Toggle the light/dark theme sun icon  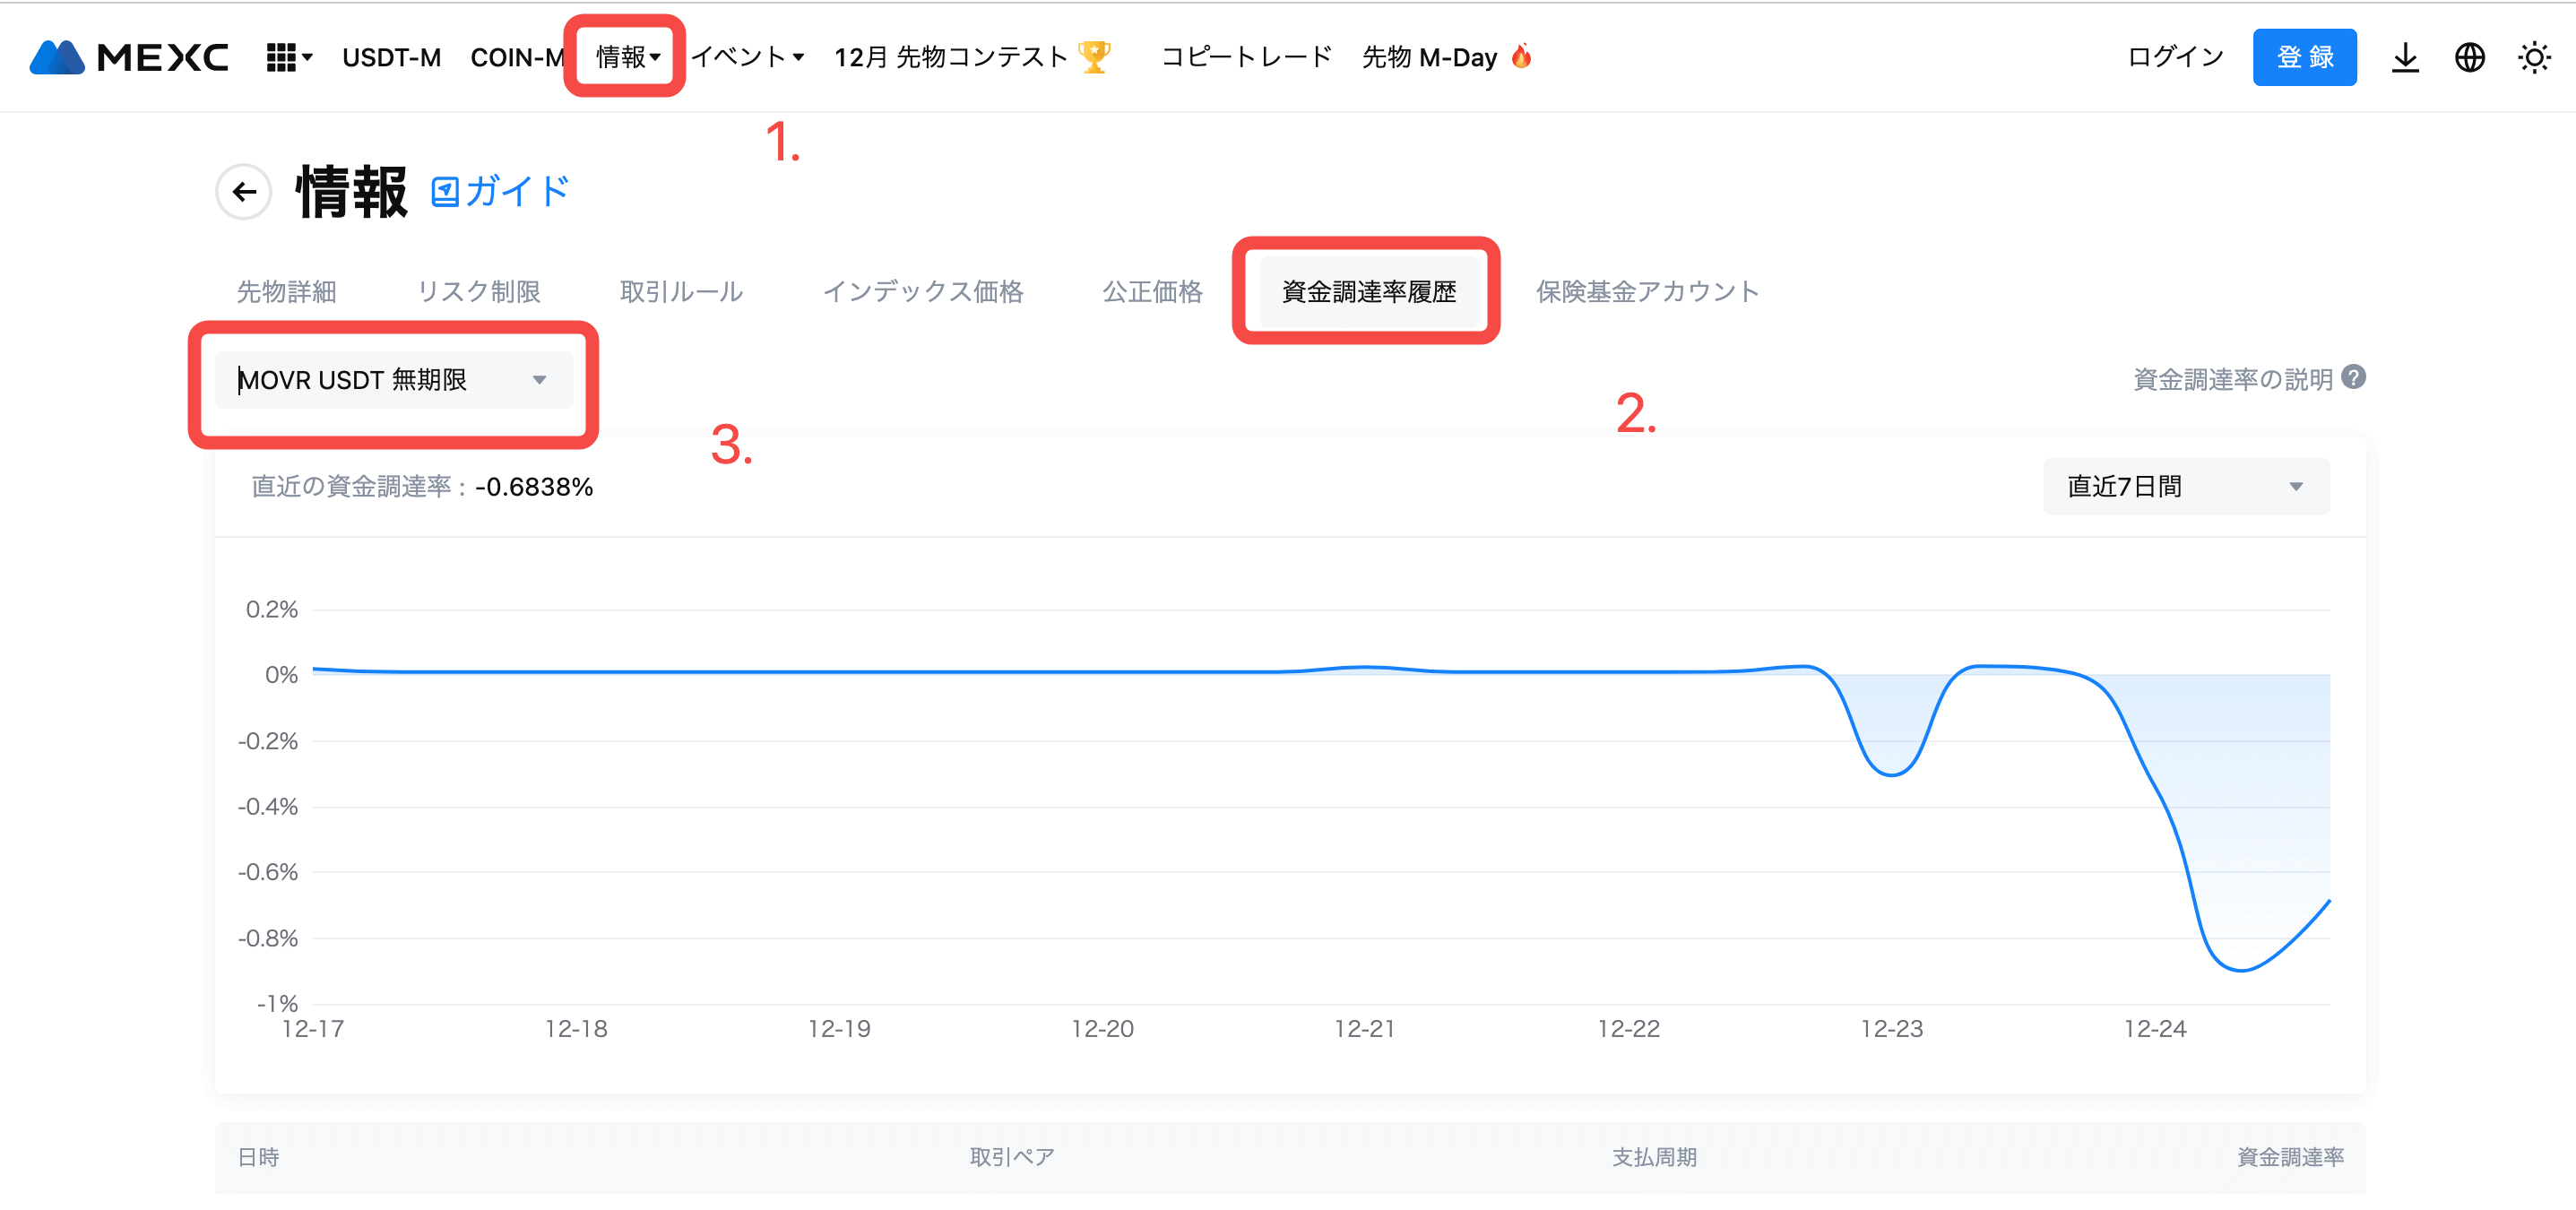click(x=2534, y=57)
